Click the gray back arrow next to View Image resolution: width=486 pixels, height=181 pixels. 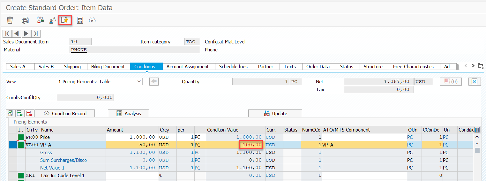(154, 82)
